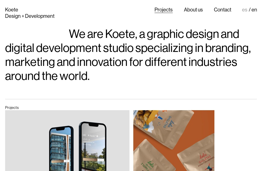Select English (en) language option
This screenshot has width=262, height=171.
254,10
